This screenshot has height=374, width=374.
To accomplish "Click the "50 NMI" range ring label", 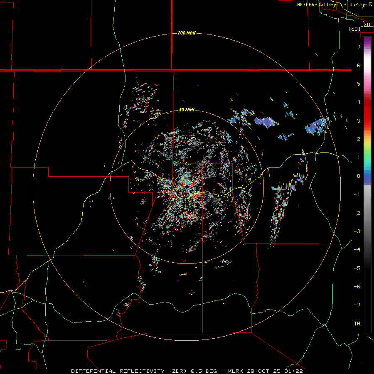I will click(187, 110).
